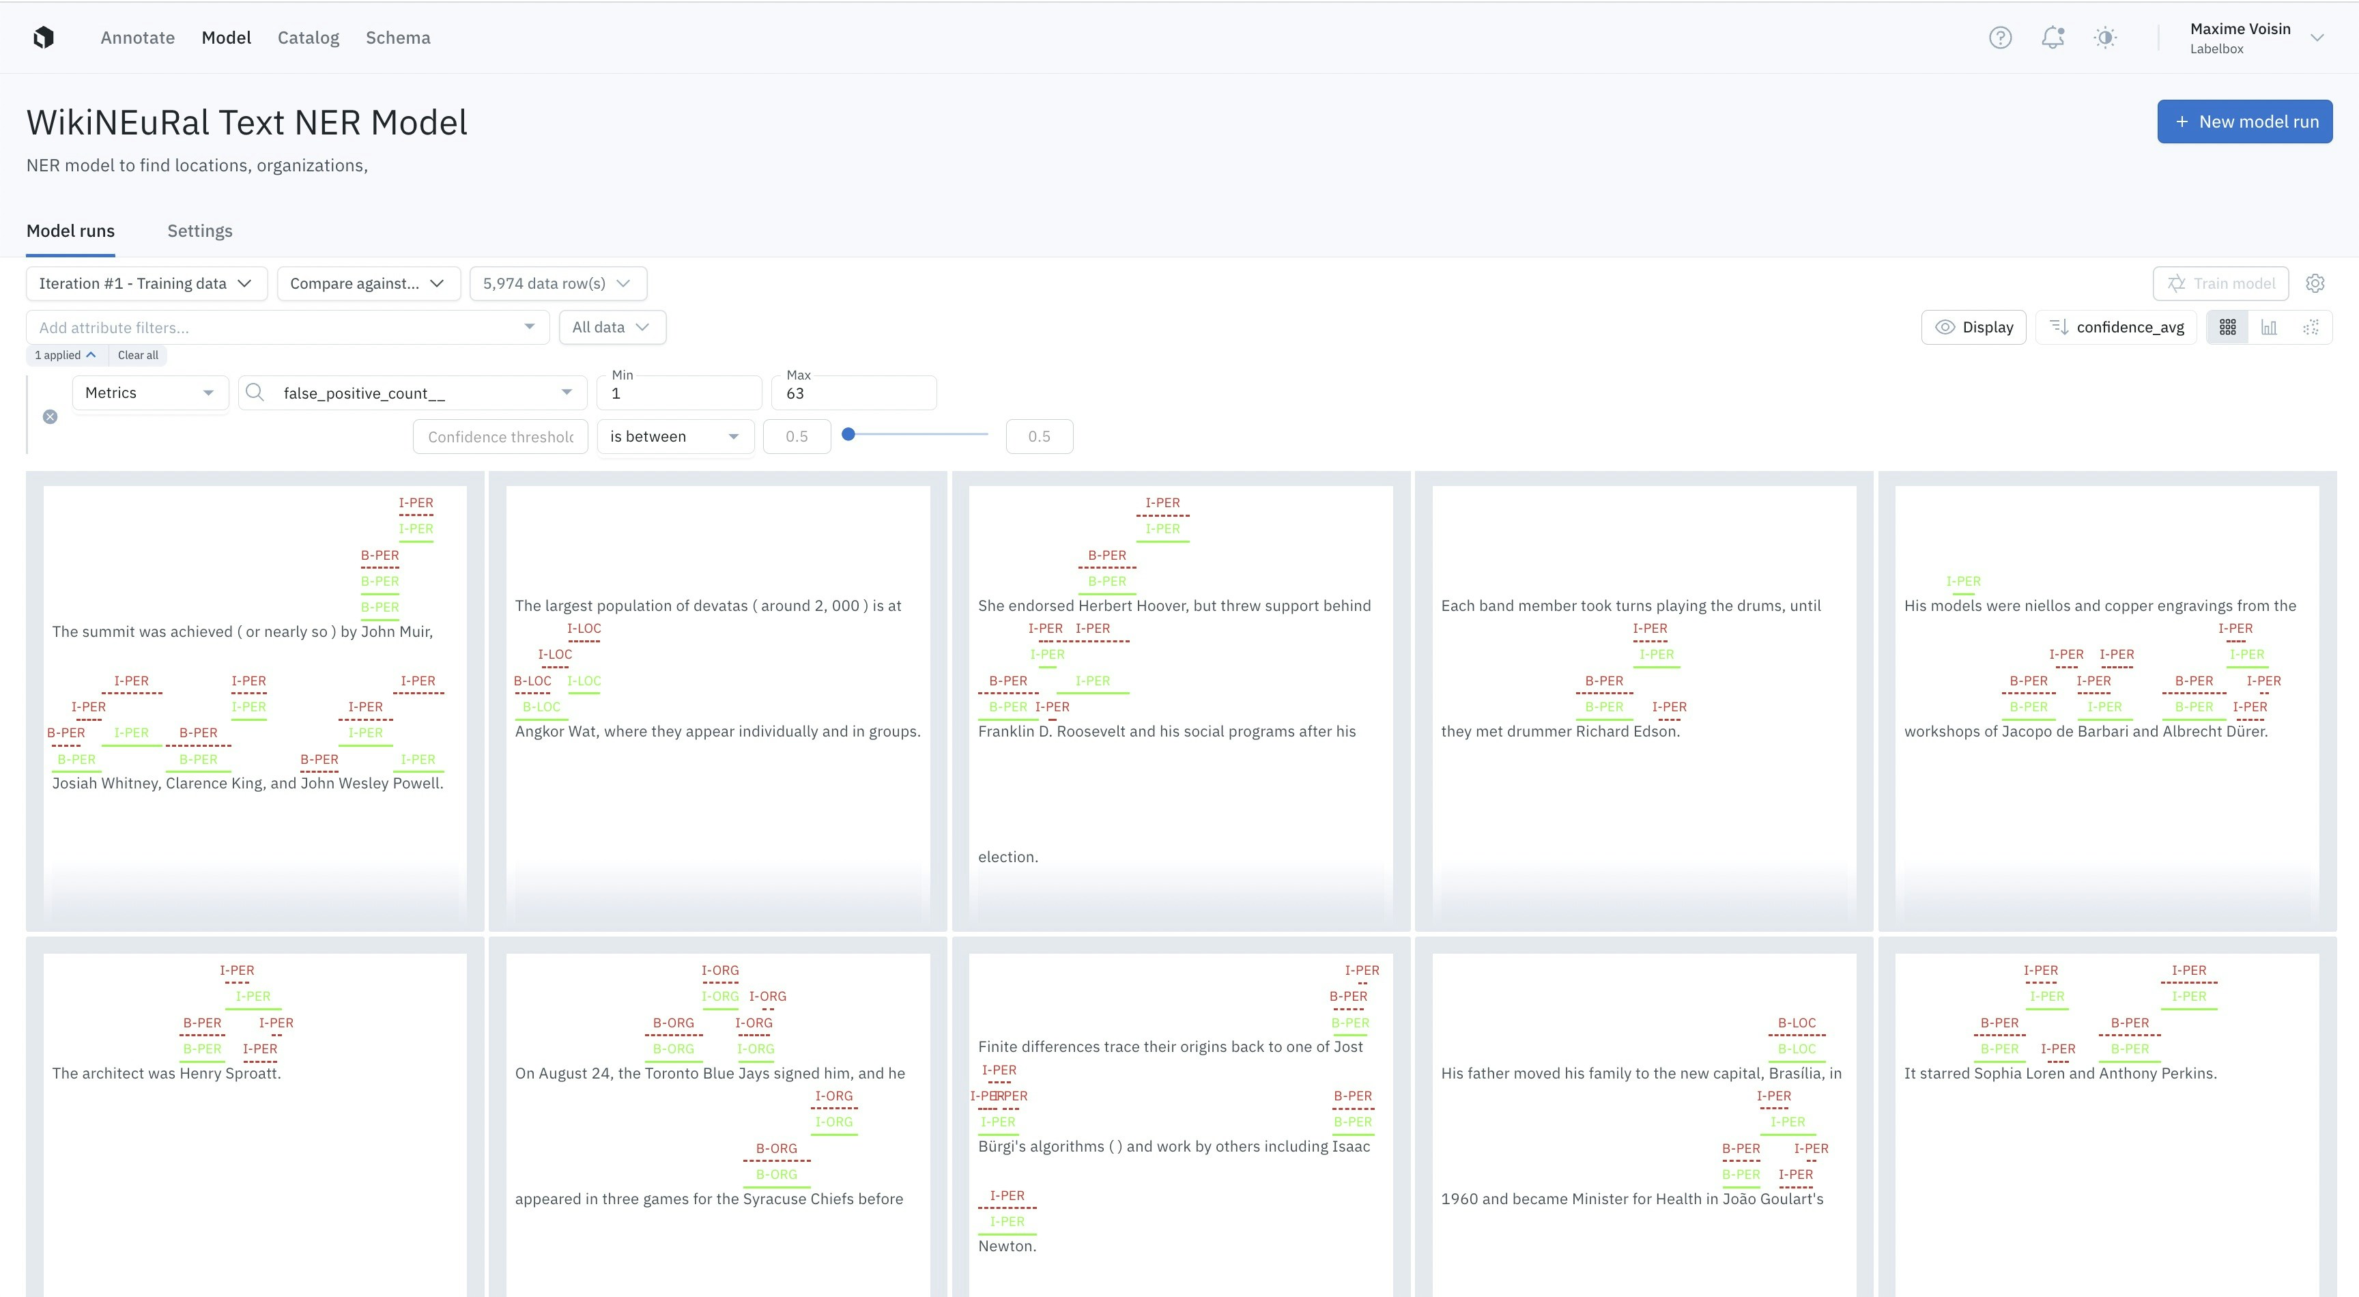Click the sort icon beside confidence_avg
The height and width of the screenshot is (1297, 2359).
click(2059, 327)
